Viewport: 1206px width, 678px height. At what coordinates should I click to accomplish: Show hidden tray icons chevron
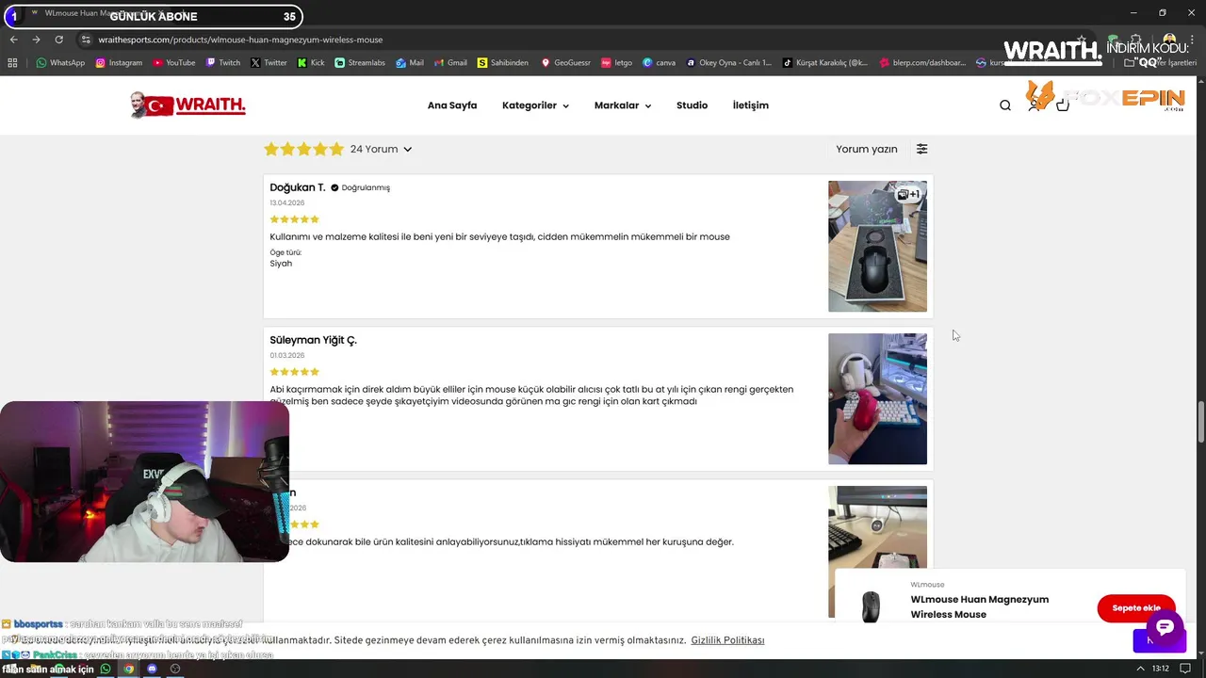pyautogui.click(x=1142, y=669)
